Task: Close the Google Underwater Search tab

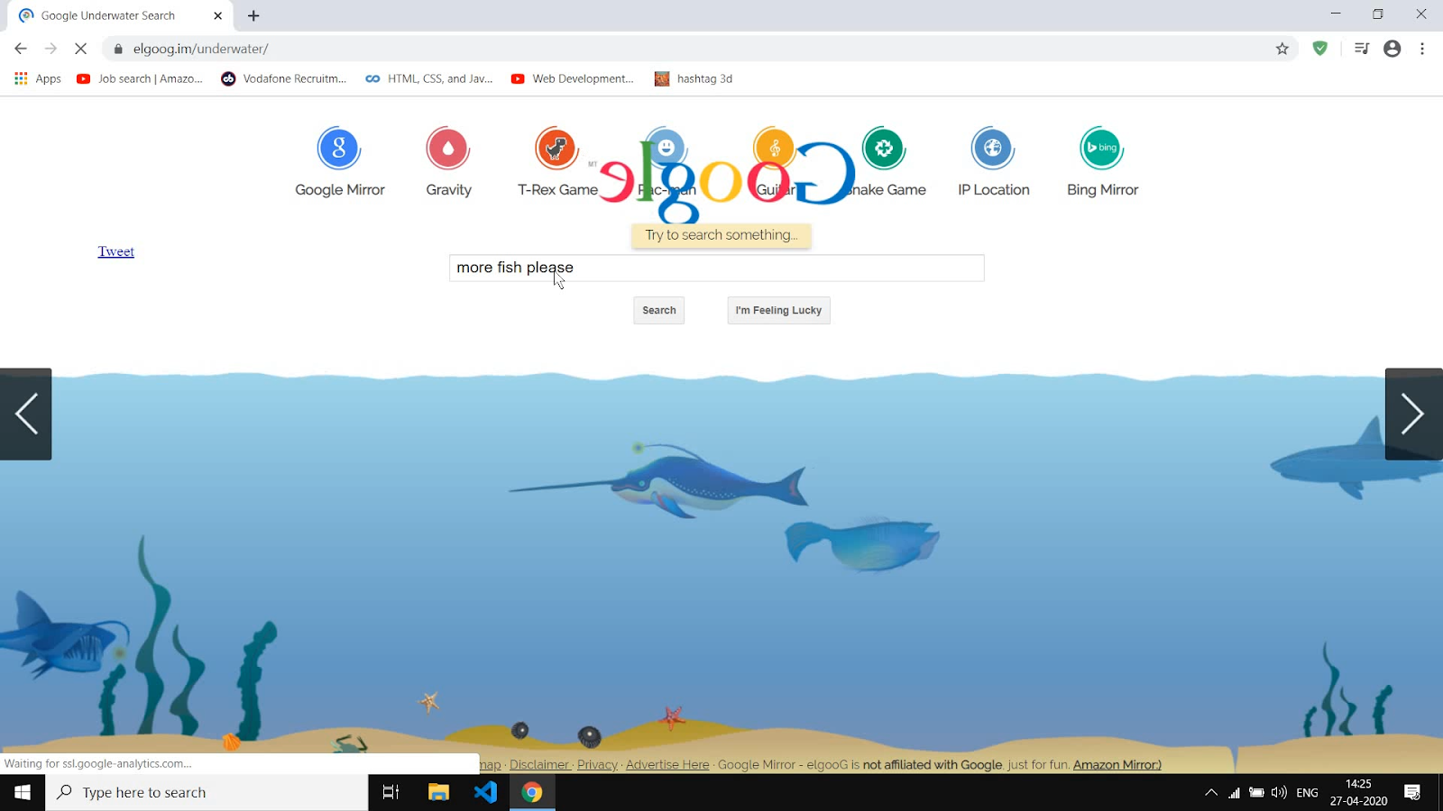Action: (x=217, y=15)
